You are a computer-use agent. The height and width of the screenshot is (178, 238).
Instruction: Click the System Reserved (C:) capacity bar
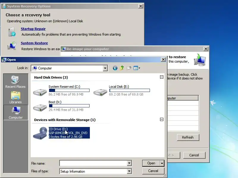pyautogui.click(x=69, y=90)
